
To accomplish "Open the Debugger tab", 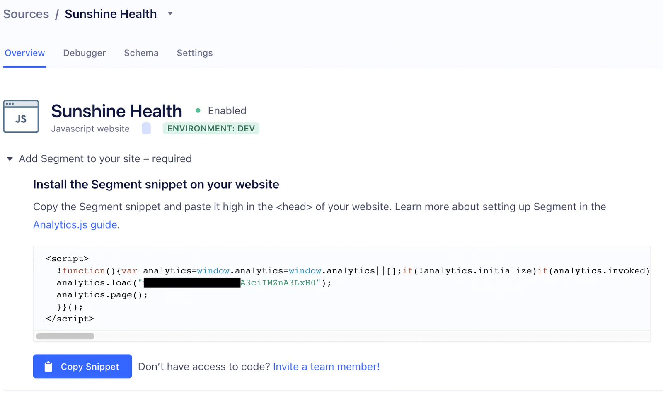I will tap(84, 53).
